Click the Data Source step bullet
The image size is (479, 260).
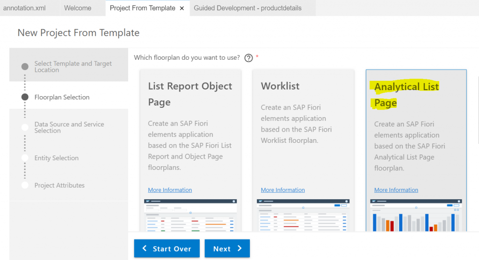(25, 127)
